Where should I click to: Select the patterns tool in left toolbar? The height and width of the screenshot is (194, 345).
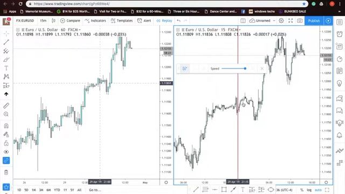click(x=6, y=77)
